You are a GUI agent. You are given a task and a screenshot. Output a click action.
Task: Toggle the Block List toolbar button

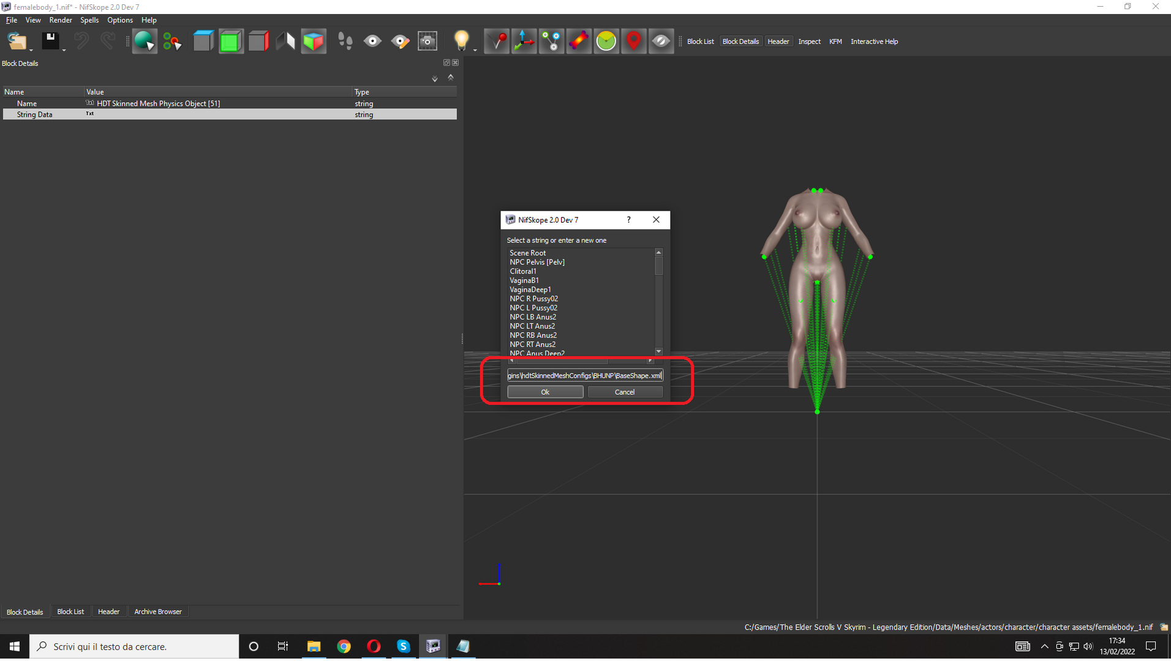[x=700, y=42]
